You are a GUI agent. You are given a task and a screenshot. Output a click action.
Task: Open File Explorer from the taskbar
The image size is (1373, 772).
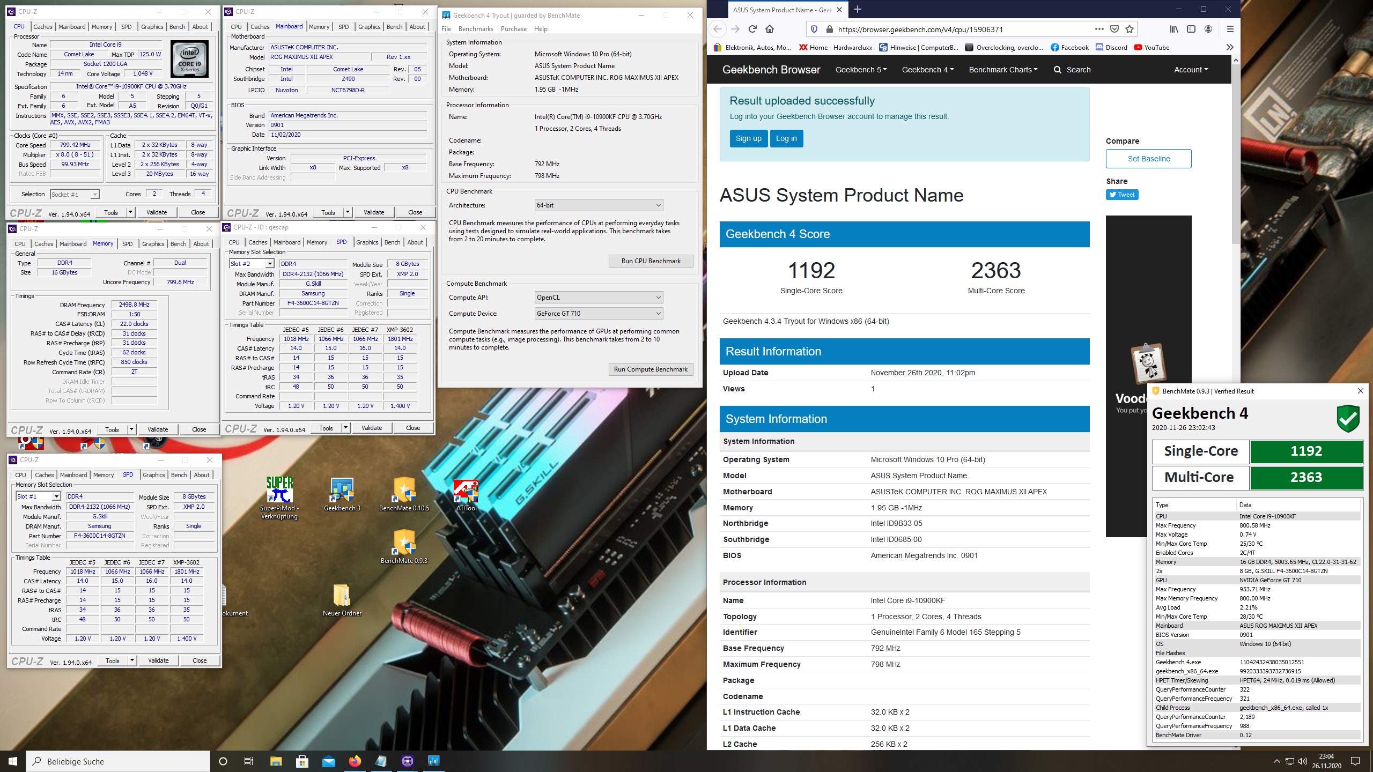click(276, 761)
